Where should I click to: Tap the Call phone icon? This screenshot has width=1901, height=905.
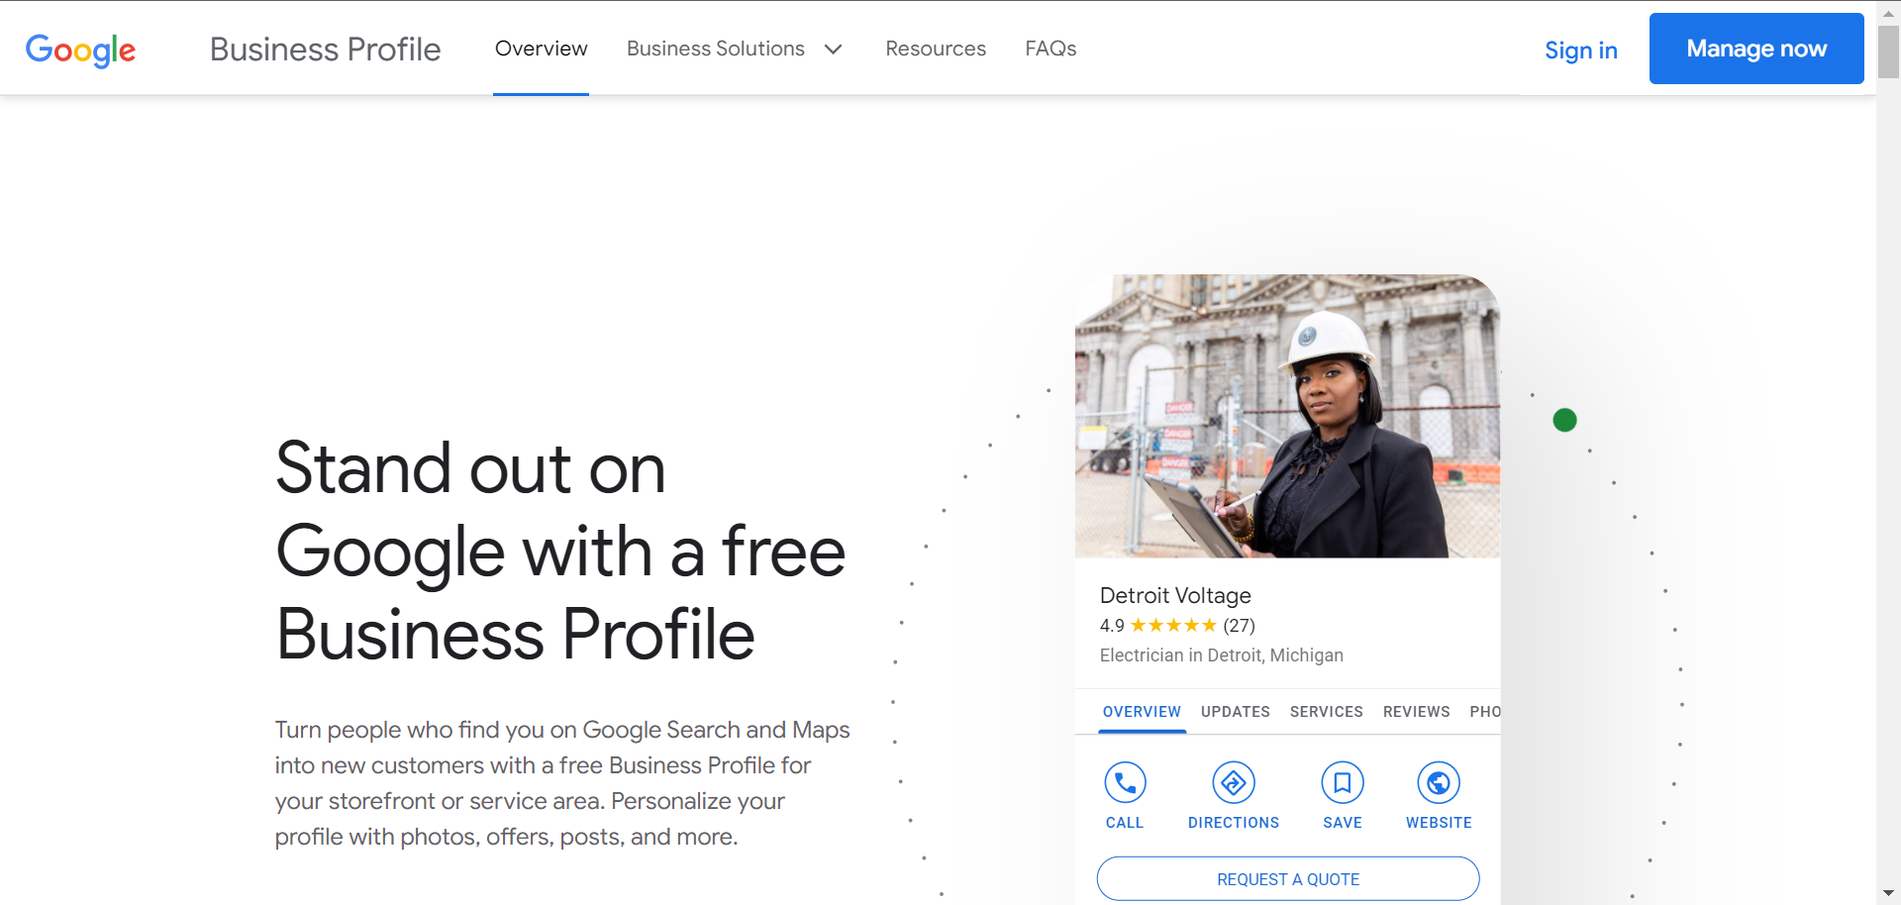click(1125, 783)
